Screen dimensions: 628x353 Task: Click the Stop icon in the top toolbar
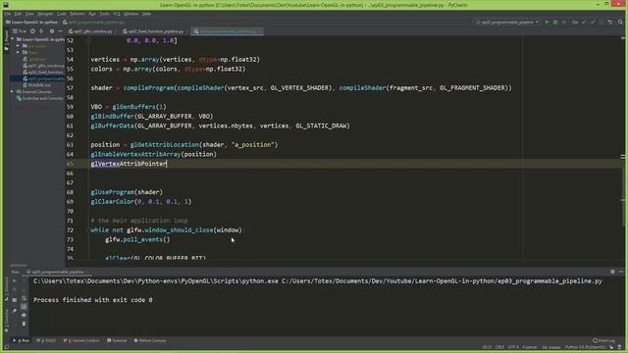point(564,23)
